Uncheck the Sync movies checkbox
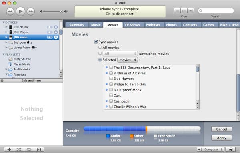The image size is (240, 153). click(x=96, y=42)
